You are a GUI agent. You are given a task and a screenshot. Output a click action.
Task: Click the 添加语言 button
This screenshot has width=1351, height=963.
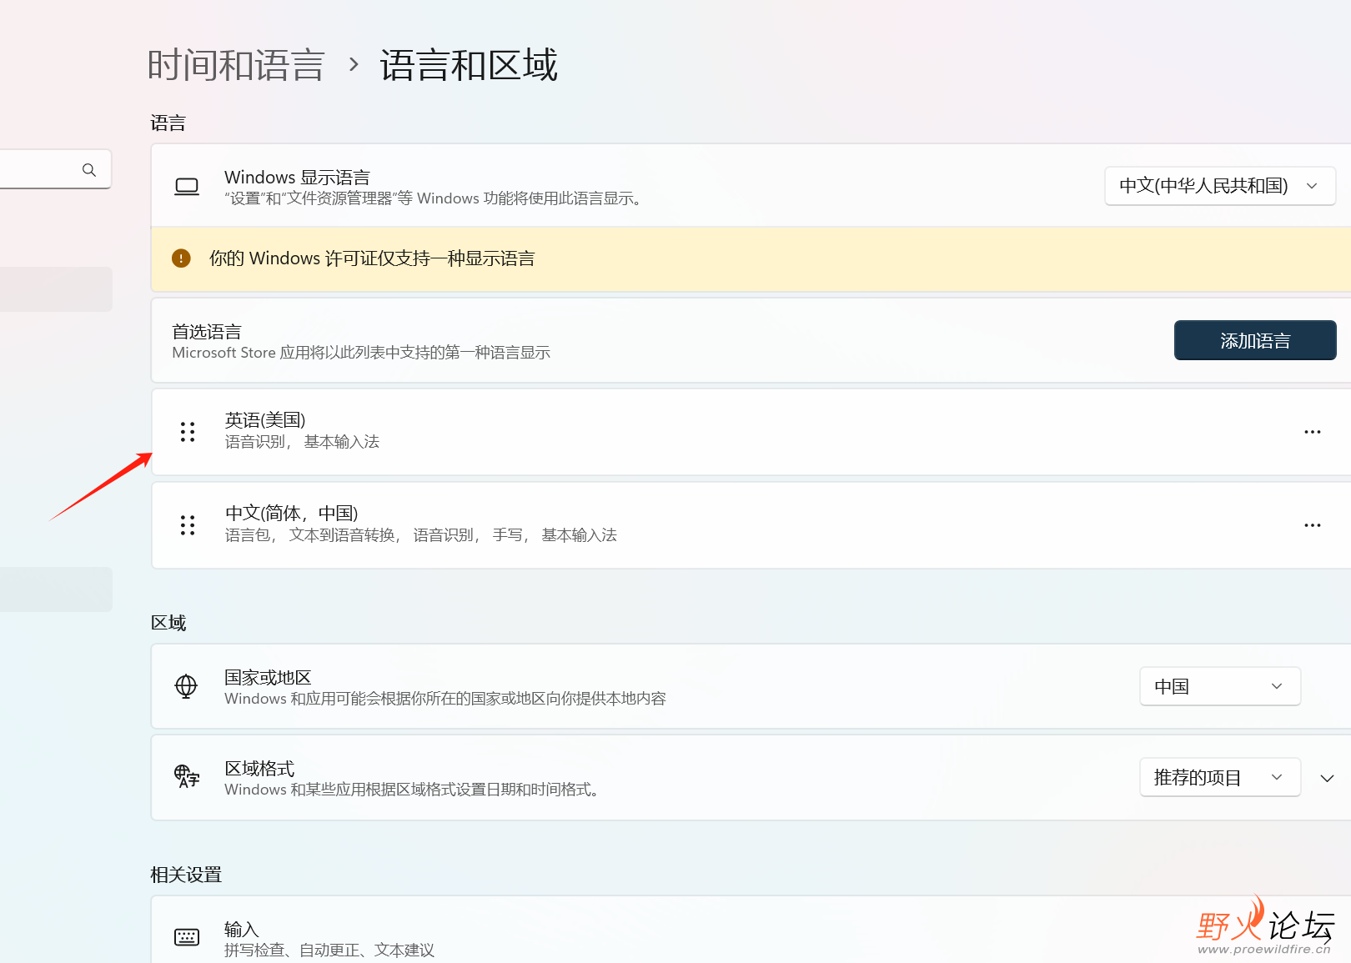click(x=1255, y=340)
